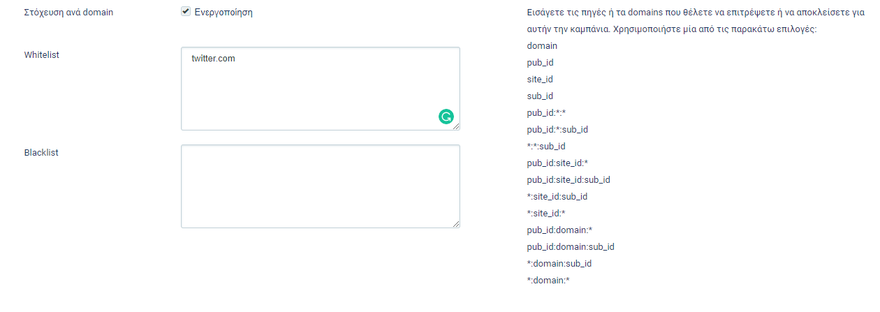The width and height of the screenshot is (880, 312).
Task: Click the Blacklist textarea resize handle
Action: [455, 224]
